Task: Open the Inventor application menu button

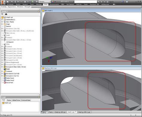Action: 3,2
